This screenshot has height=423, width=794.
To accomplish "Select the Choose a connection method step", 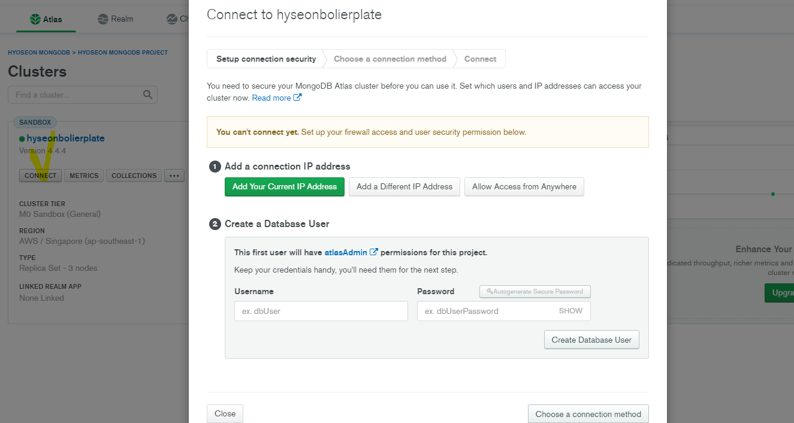I will (390, 59).
